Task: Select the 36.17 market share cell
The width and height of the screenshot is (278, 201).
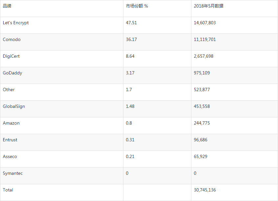Action: coord(131,40)
